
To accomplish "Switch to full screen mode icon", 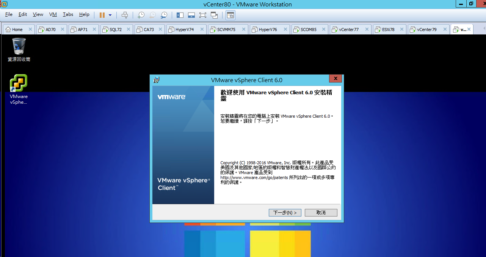I will [x=203, y=15].
